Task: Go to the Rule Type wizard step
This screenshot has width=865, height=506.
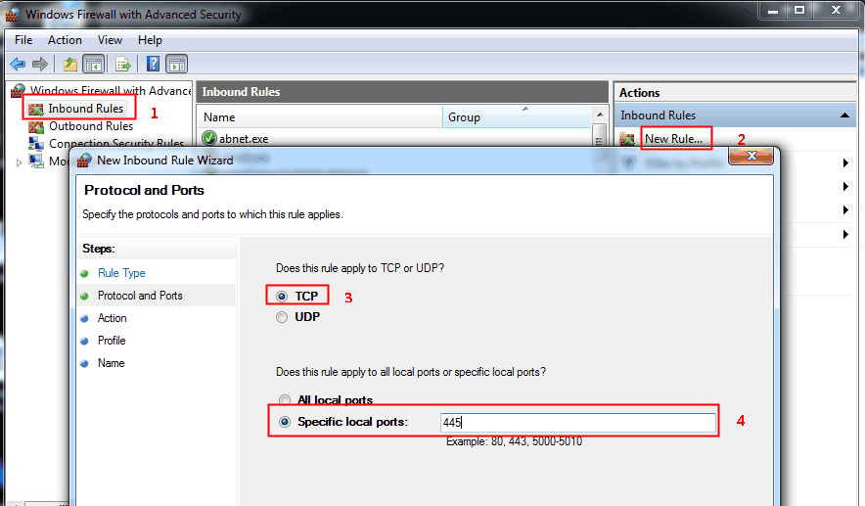Action: click(121, 273)
